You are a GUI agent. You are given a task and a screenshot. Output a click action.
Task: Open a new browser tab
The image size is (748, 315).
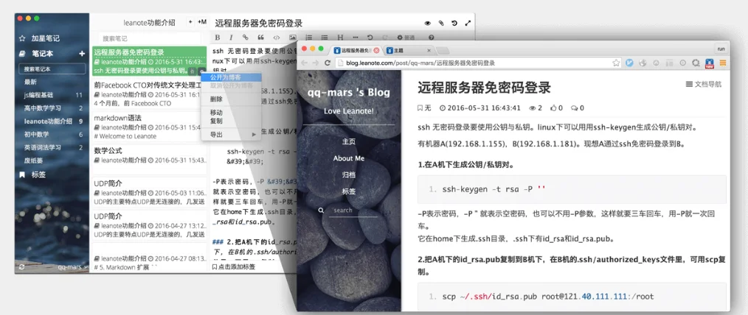442,51
